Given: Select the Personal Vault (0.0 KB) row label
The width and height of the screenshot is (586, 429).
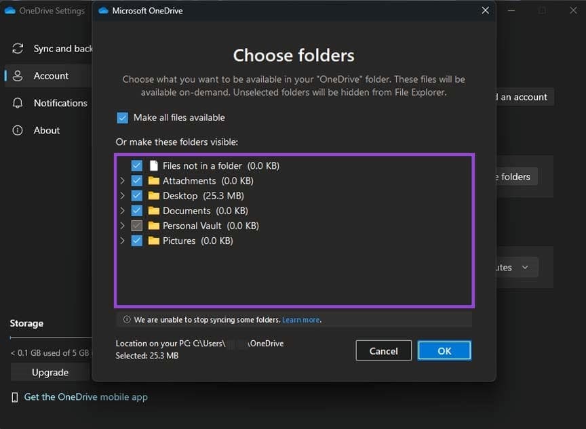Looking at the screenshot, I should 211,226.
